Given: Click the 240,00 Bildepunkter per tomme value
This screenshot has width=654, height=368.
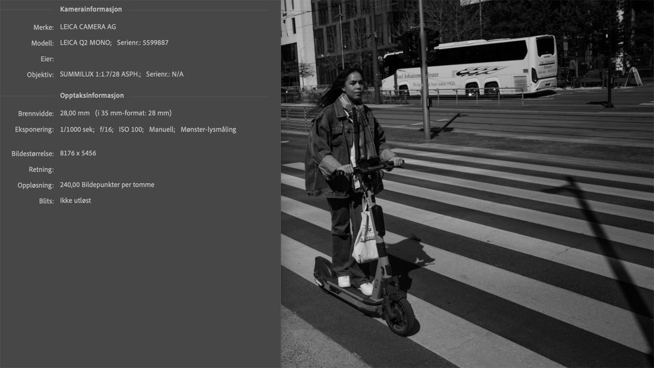Looking at the screenshot, I should pos(107,185).
